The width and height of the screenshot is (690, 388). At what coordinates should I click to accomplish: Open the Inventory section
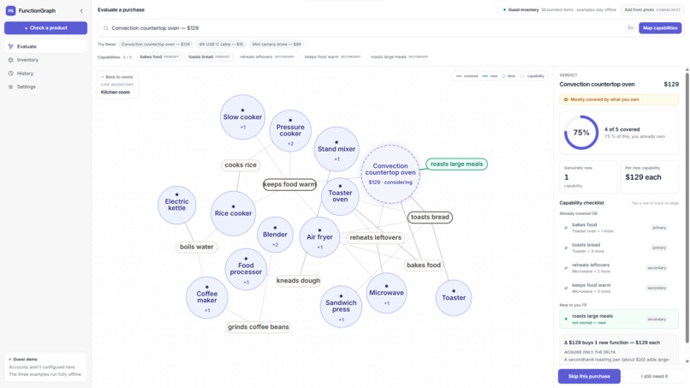pyautogui.click(x=45, y=60)
